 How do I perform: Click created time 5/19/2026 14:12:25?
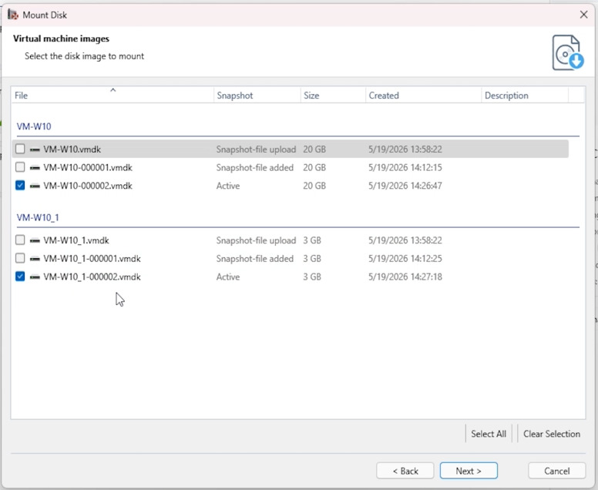click(405, 259)
